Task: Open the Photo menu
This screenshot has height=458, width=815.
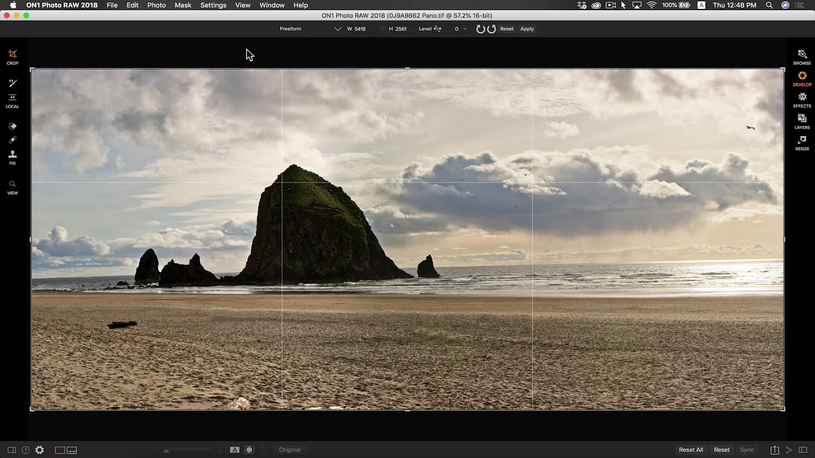Action: (157, 5)
